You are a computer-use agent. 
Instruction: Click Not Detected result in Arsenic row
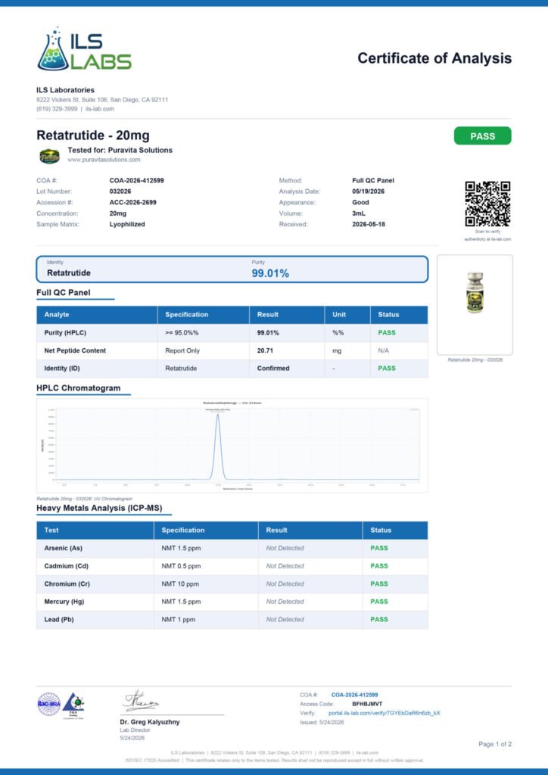coord(285,548)
